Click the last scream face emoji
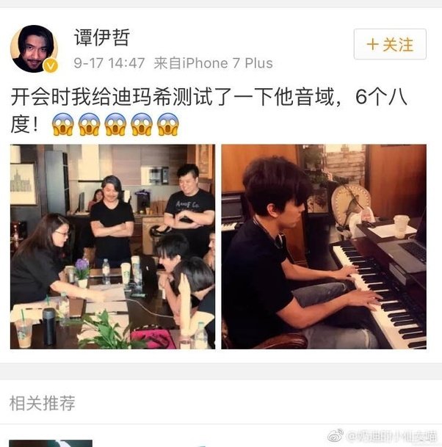This screenshot has height=447, width=442. (167, 124)
